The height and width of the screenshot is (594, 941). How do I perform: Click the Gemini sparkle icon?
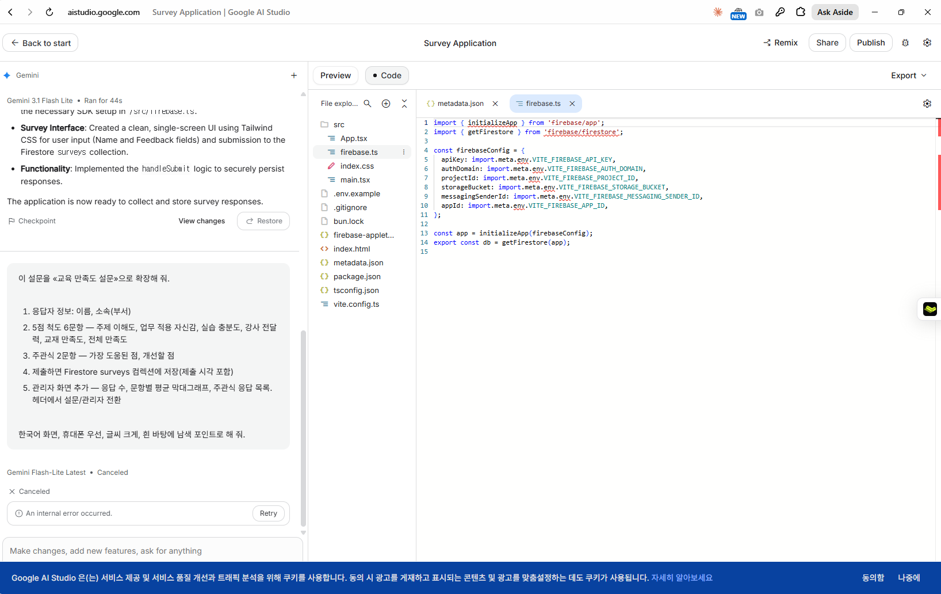click(x=7, y=75)
